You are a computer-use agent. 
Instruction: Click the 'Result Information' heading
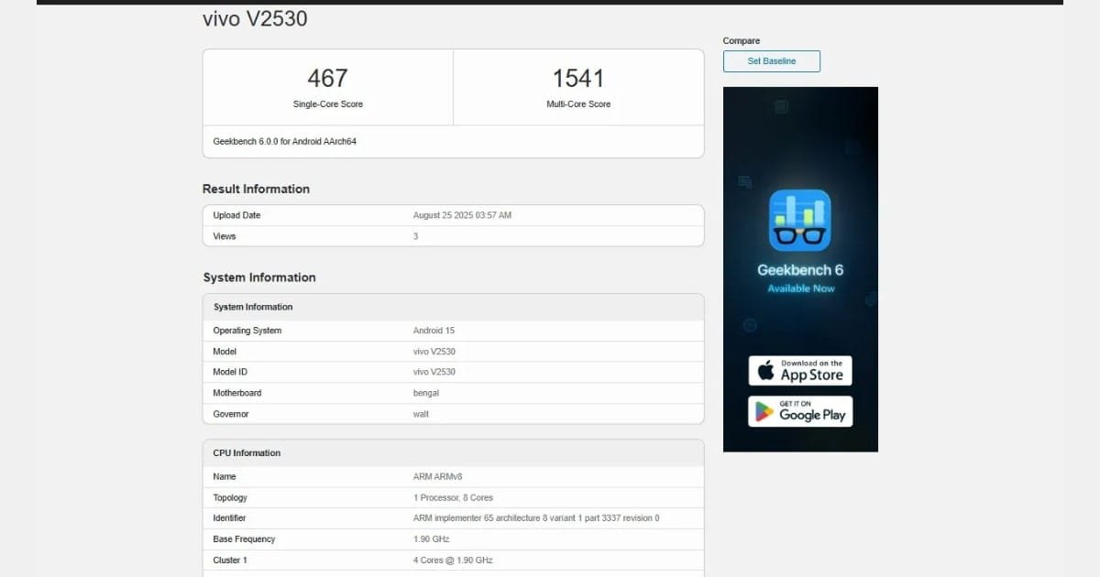tap(256, 189)
